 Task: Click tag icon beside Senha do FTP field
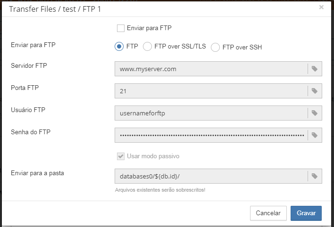tap(315, 135)
